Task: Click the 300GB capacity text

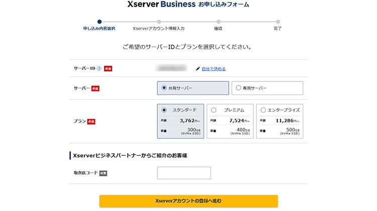Action: click(x=194, y=130)
